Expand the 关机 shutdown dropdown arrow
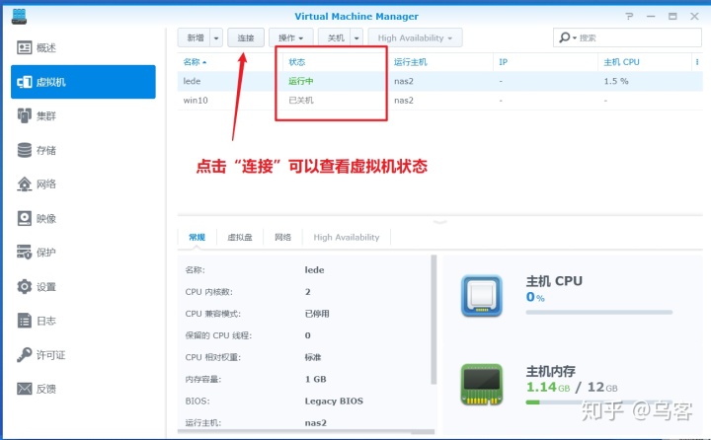The height and width of the screenshot is (440, 711). [356, 38]
